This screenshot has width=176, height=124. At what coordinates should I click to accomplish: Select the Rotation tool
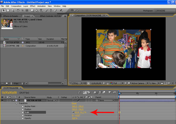[x=18, y=11]
